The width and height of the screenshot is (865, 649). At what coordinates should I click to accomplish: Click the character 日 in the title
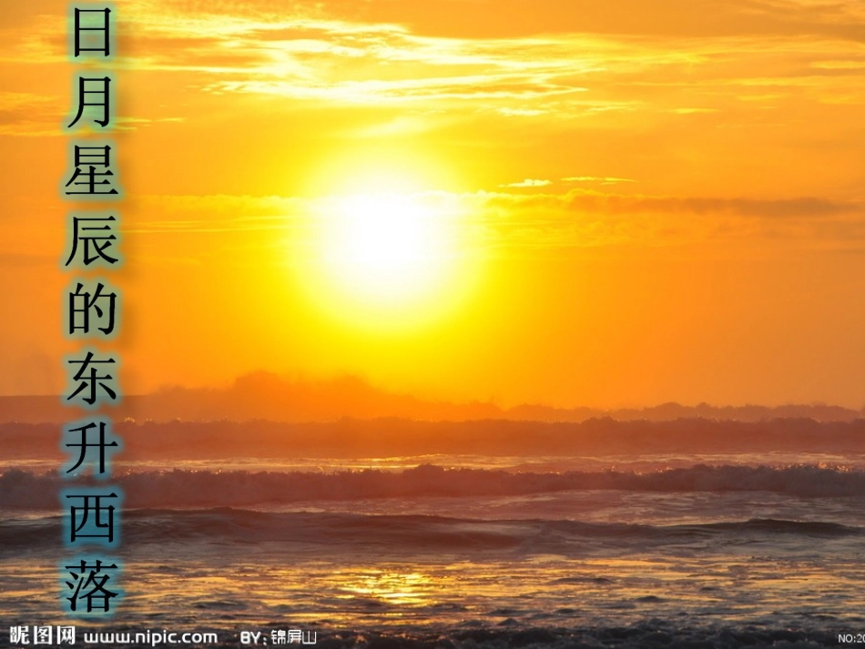pos(92,35)
